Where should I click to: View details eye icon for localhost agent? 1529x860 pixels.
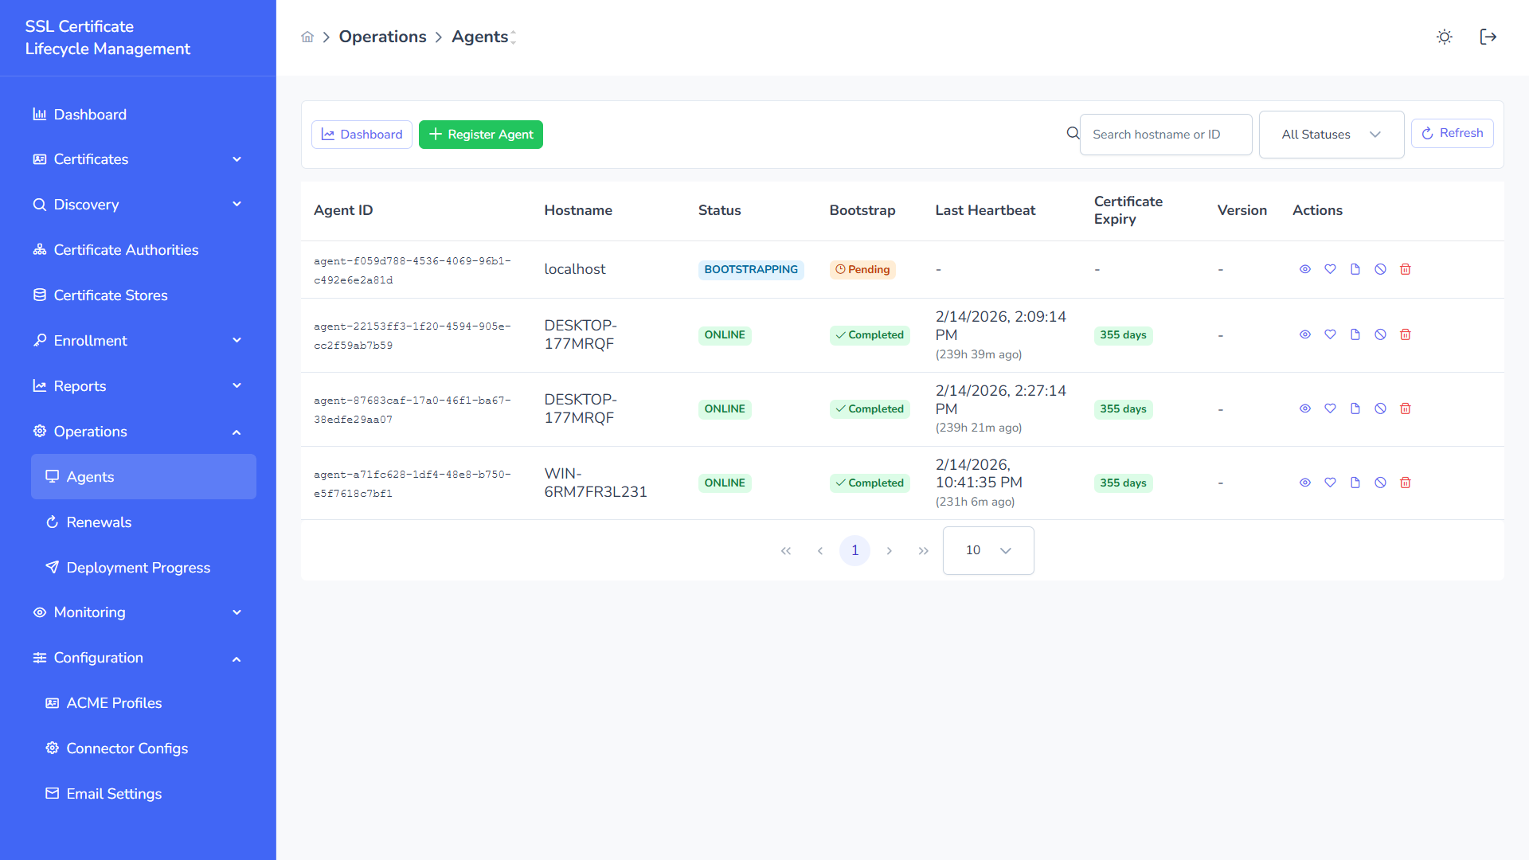click(x=1304, y=269)
